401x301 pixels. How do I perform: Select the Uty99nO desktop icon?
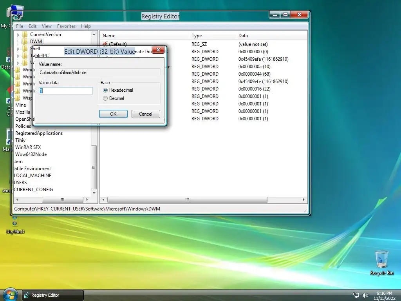(15, 225)
